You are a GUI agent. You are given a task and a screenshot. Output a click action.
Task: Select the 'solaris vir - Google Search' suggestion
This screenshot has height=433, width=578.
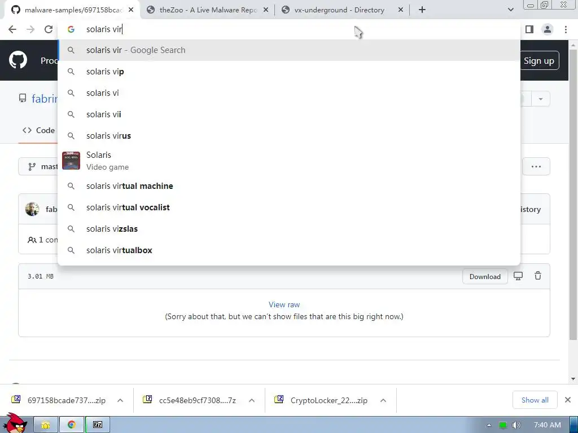289,50
